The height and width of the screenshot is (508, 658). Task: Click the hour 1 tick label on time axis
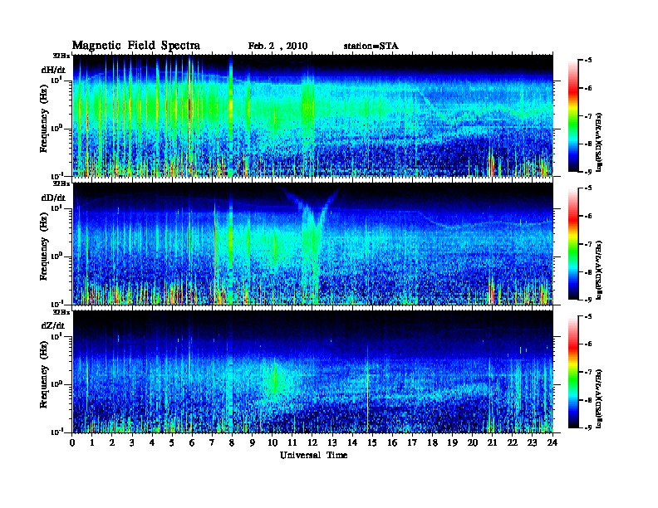[x=92, y=442]
